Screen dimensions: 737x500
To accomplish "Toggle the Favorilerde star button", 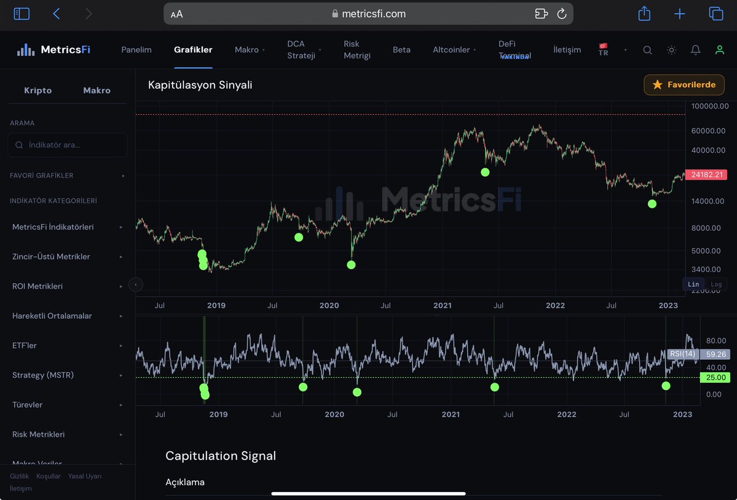I will click(684, 85).
